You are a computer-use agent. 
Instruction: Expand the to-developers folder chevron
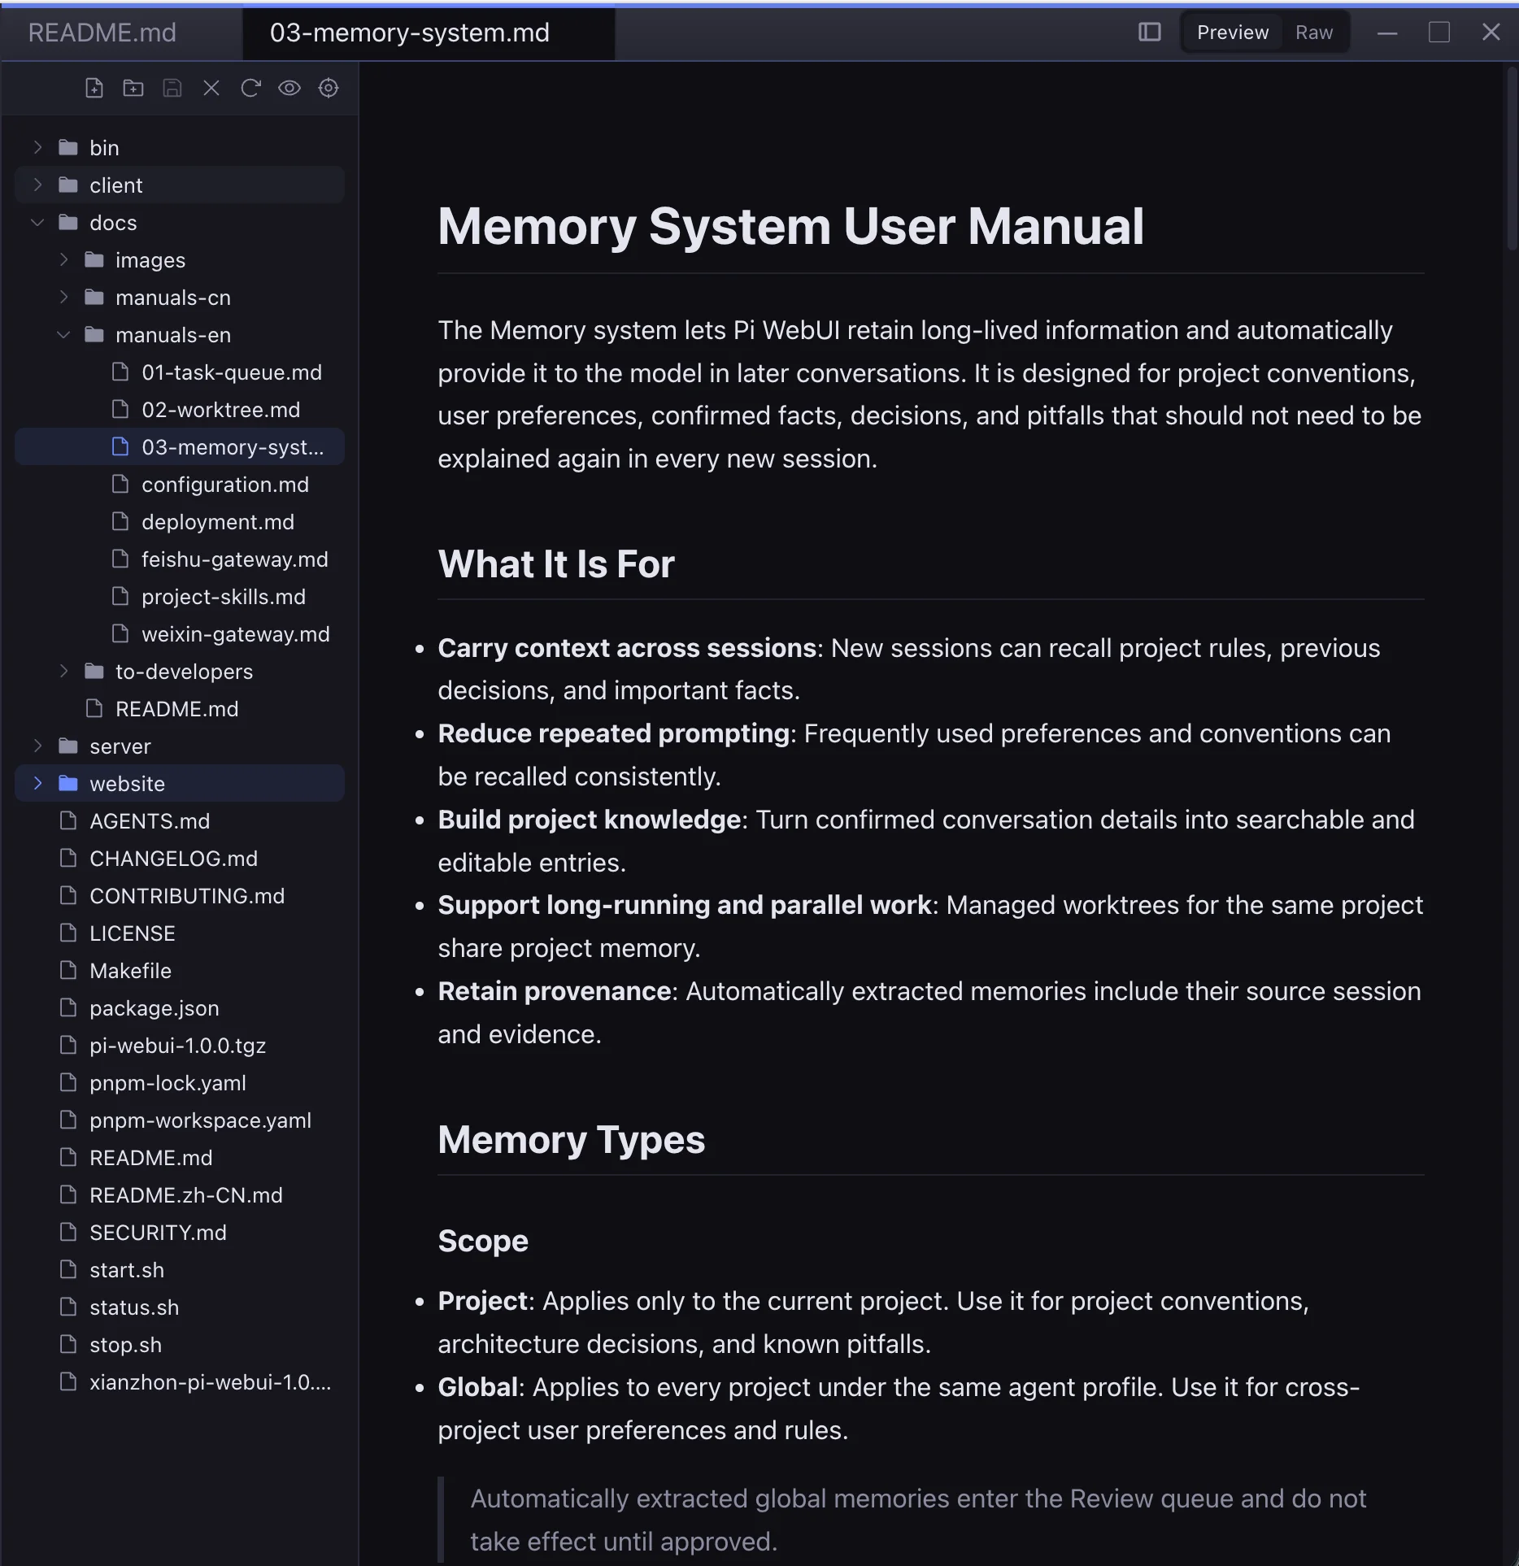(63, 671)
